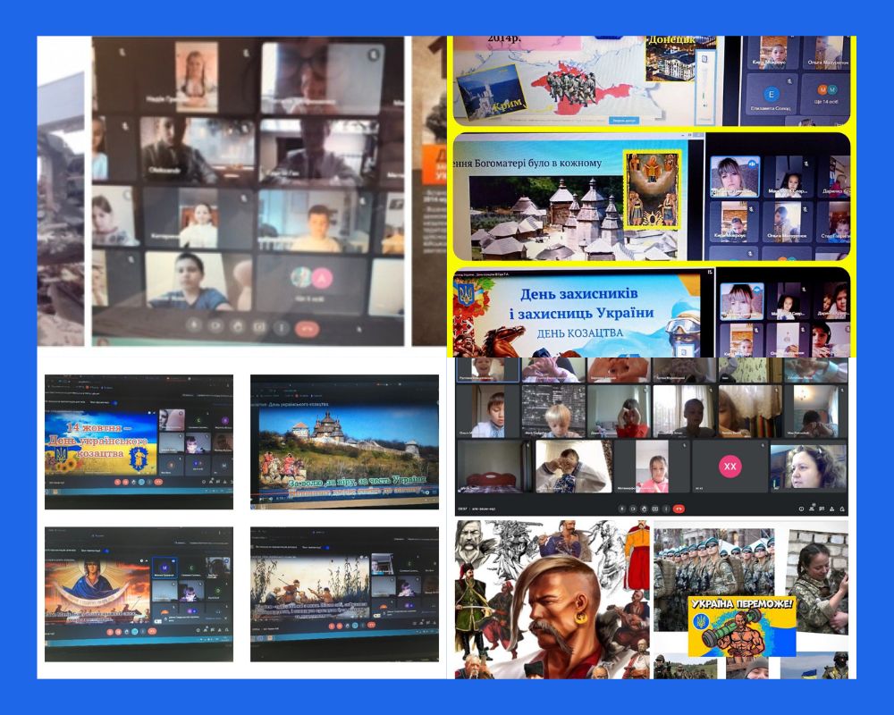Hang up in the Cossacks-in-reeds painting window

372,625
